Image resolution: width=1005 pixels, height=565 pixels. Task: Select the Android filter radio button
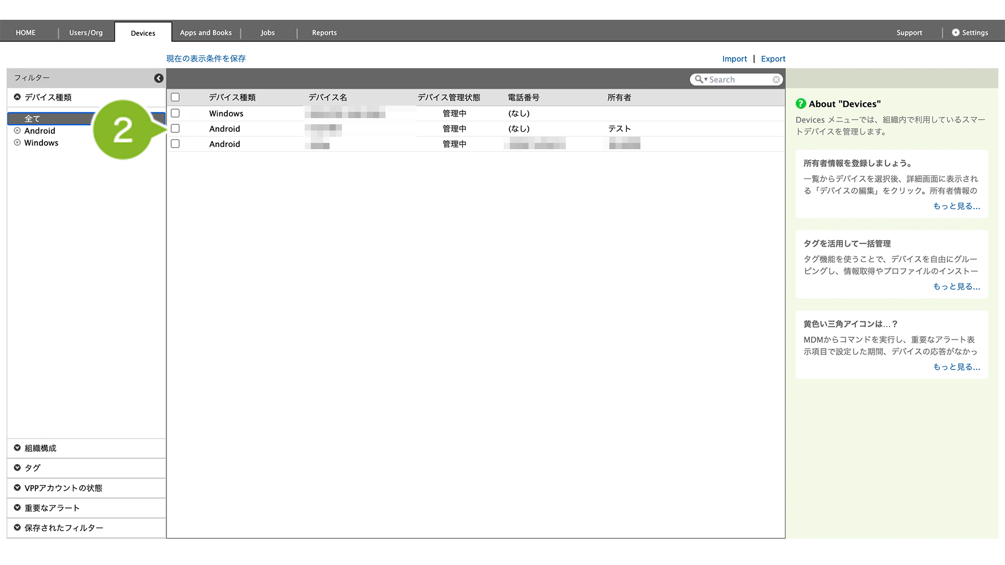pos(18,131)
